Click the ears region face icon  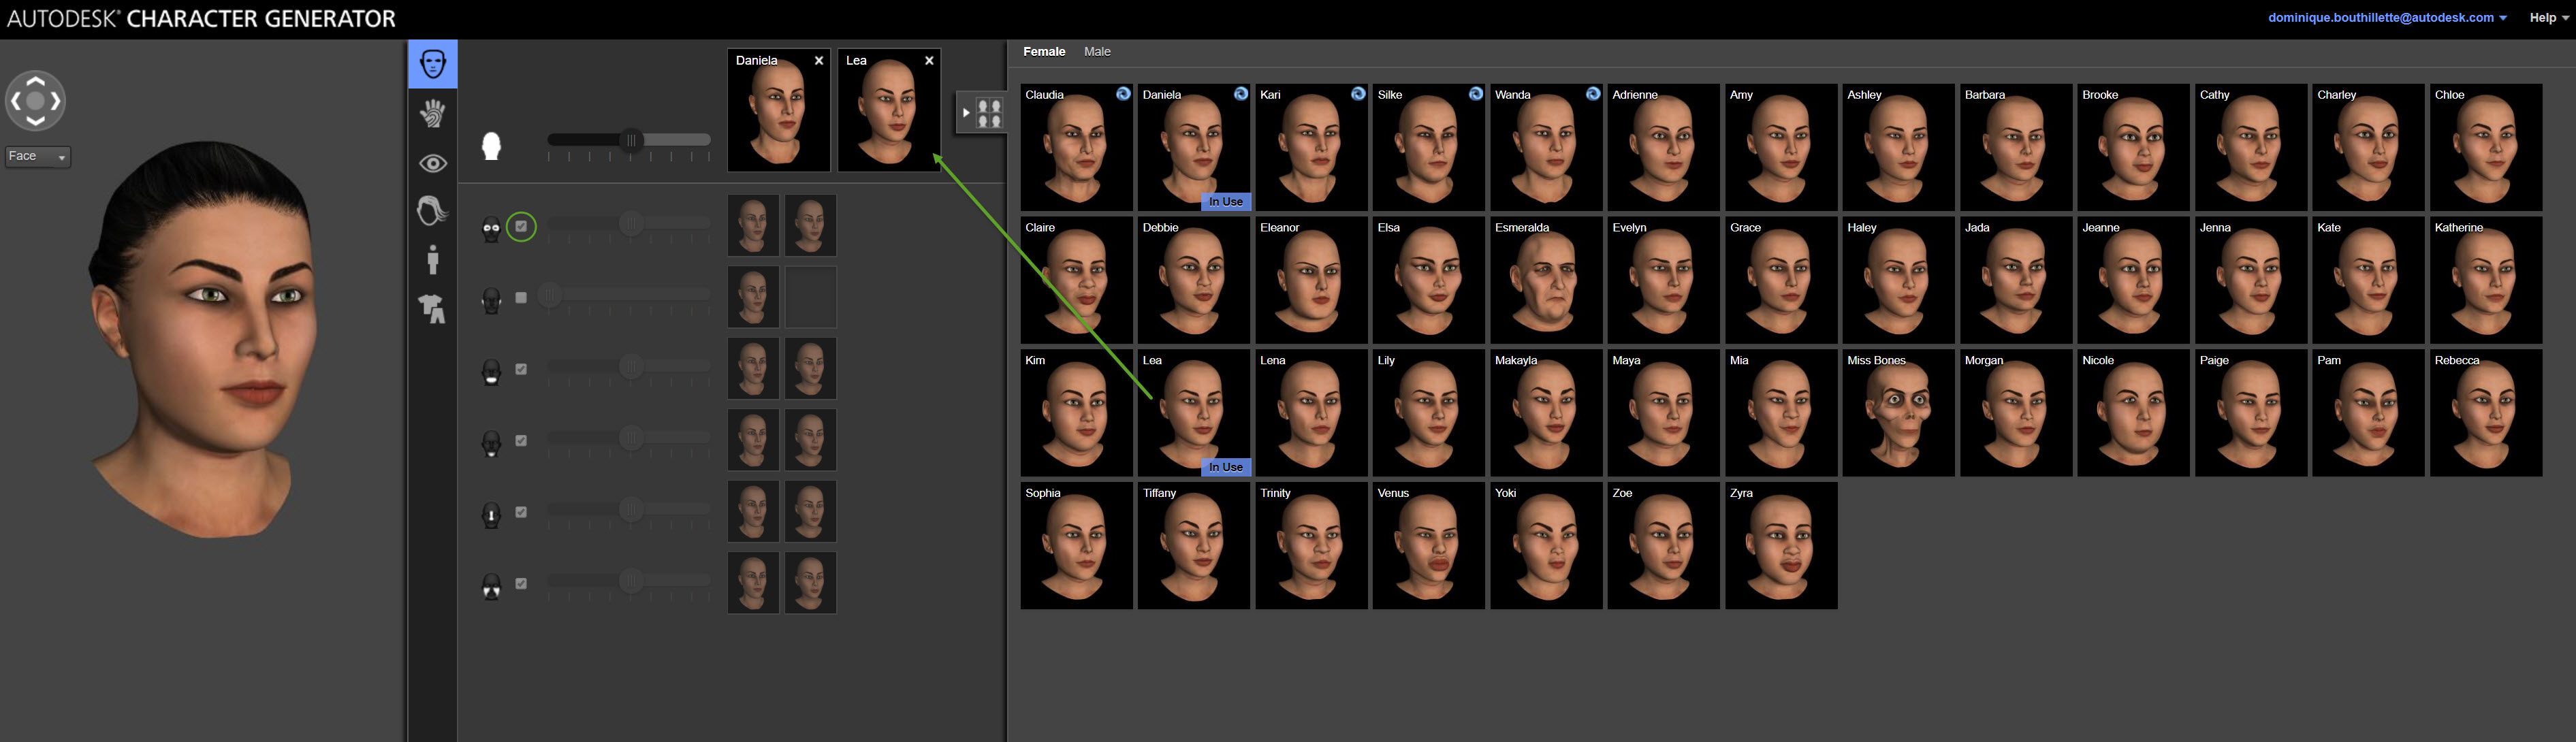pyautogui.click(x=491, y=586)
